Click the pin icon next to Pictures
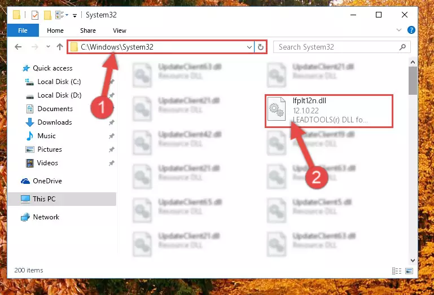434x295 pixels. 111,149
